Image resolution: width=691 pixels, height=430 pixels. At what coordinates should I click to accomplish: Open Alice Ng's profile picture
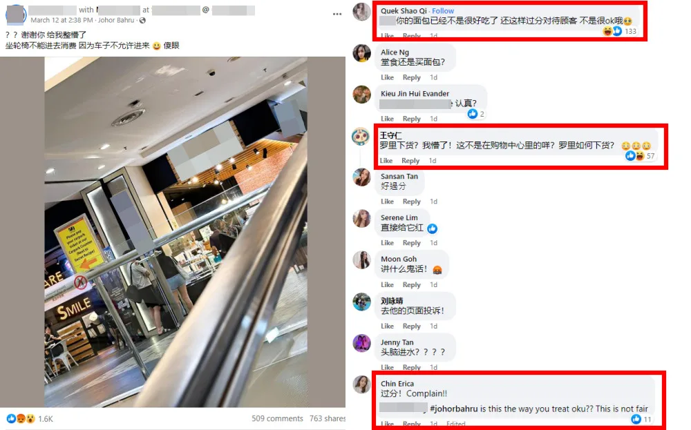coord(361,53)
